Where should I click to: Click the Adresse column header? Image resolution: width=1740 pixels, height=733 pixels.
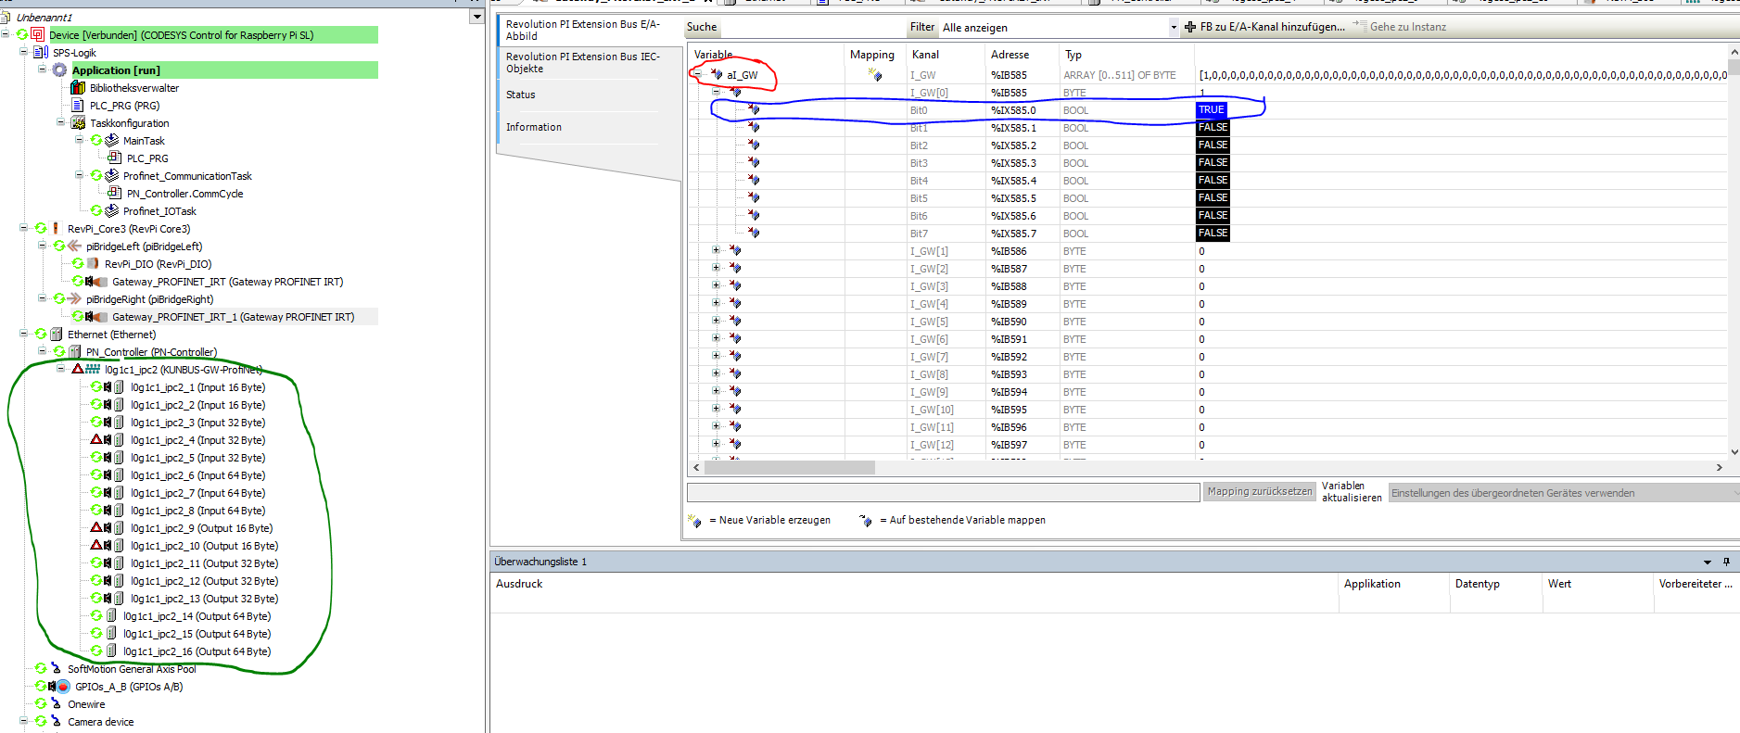[1021, 55]
